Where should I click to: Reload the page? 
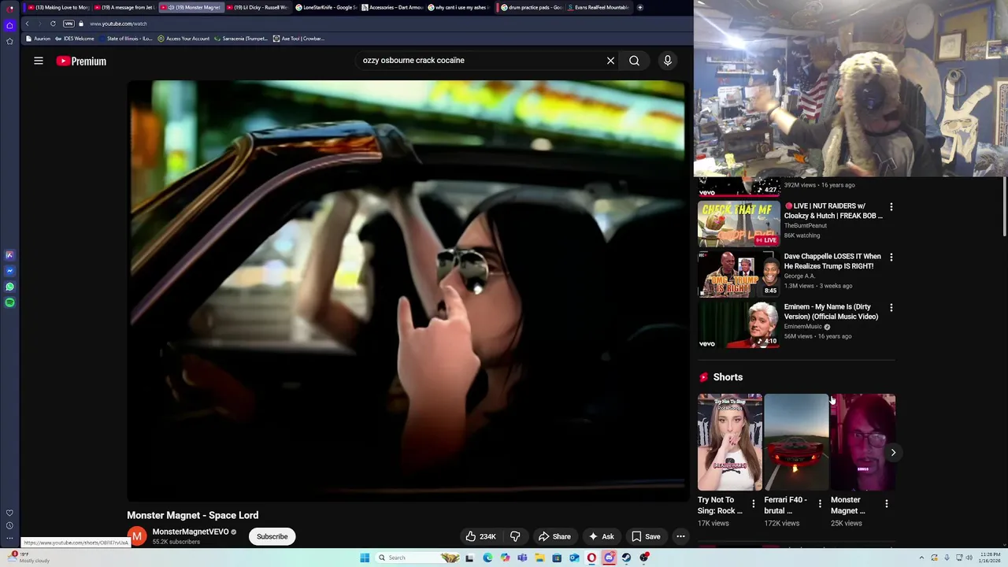tap(53, 24)
